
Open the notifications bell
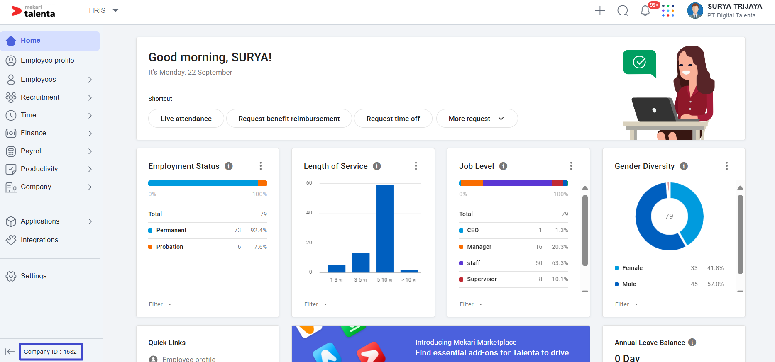(x=645, y=11)
